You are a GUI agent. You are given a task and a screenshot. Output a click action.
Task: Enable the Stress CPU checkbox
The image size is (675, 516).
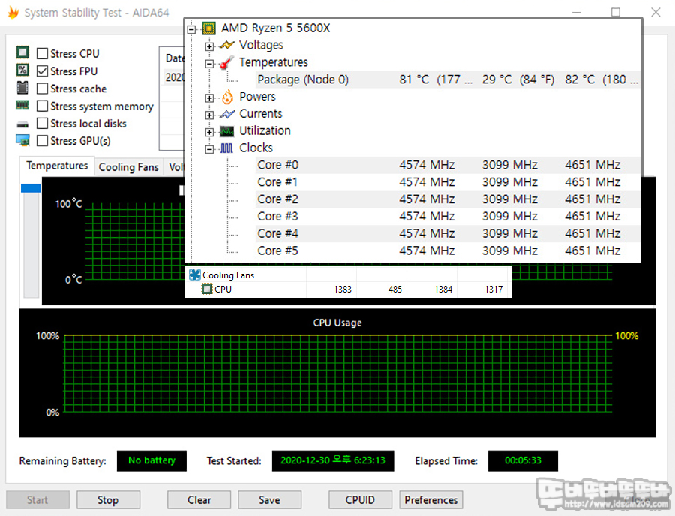click(42, 53)
